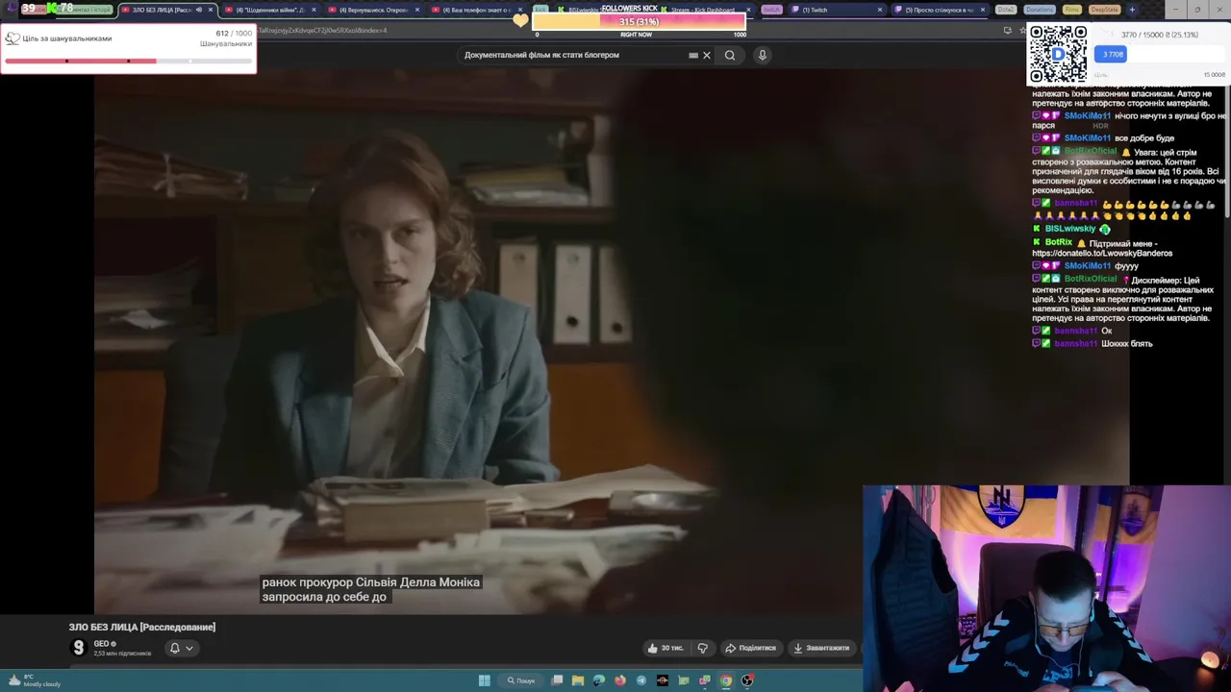1231x692 pixels.
Task: Close the Twitch tab
Action: [x=880, y=10]
